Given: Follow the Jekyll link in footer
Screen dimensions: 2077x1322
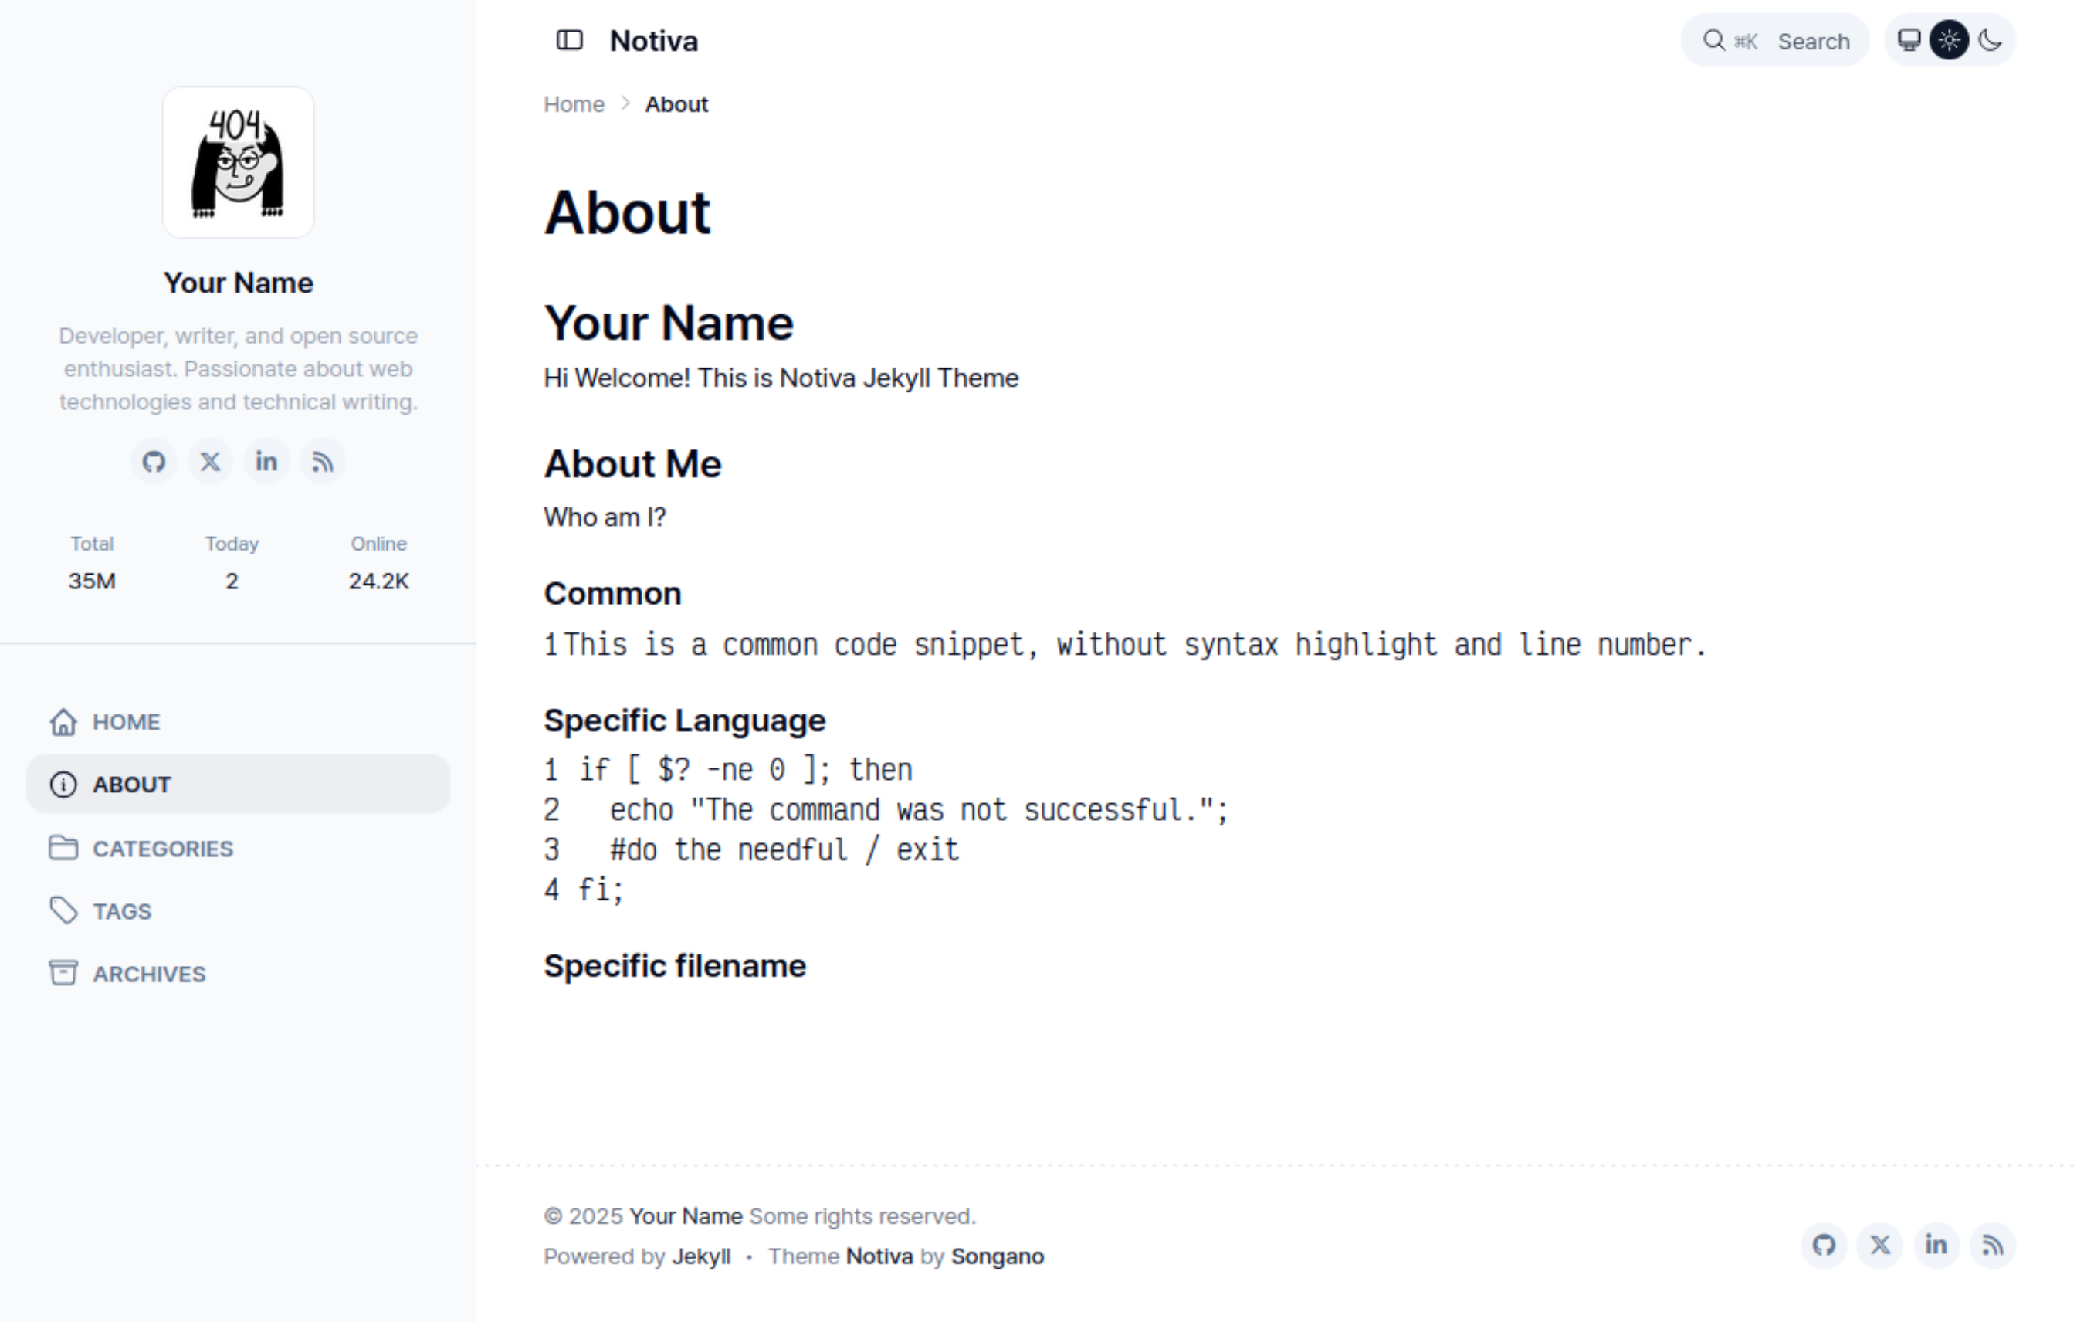Looking at the screenshot, I should [700, 1256].
